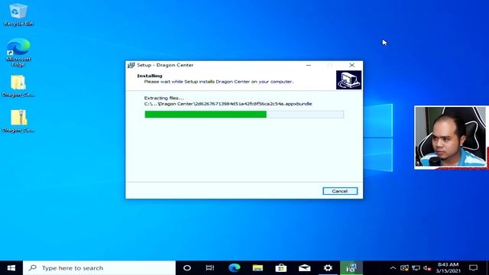Select the Dragon Center folder on desktop
Screen dimensions: 489x275
[x=18, y=86]
